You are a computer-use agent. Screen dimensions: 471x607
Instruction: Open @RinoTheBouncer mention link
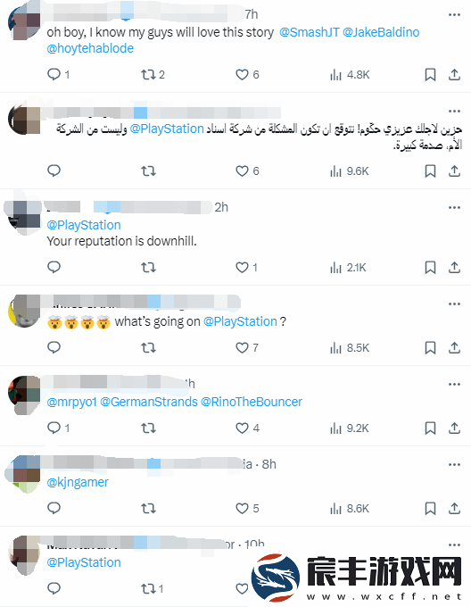coord(252,402)
